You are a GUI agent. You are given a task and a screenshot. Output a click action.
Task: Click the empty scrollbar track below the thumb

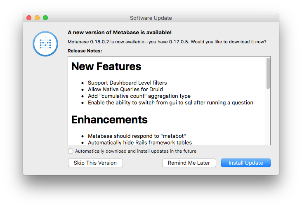[x=268, y=116]
